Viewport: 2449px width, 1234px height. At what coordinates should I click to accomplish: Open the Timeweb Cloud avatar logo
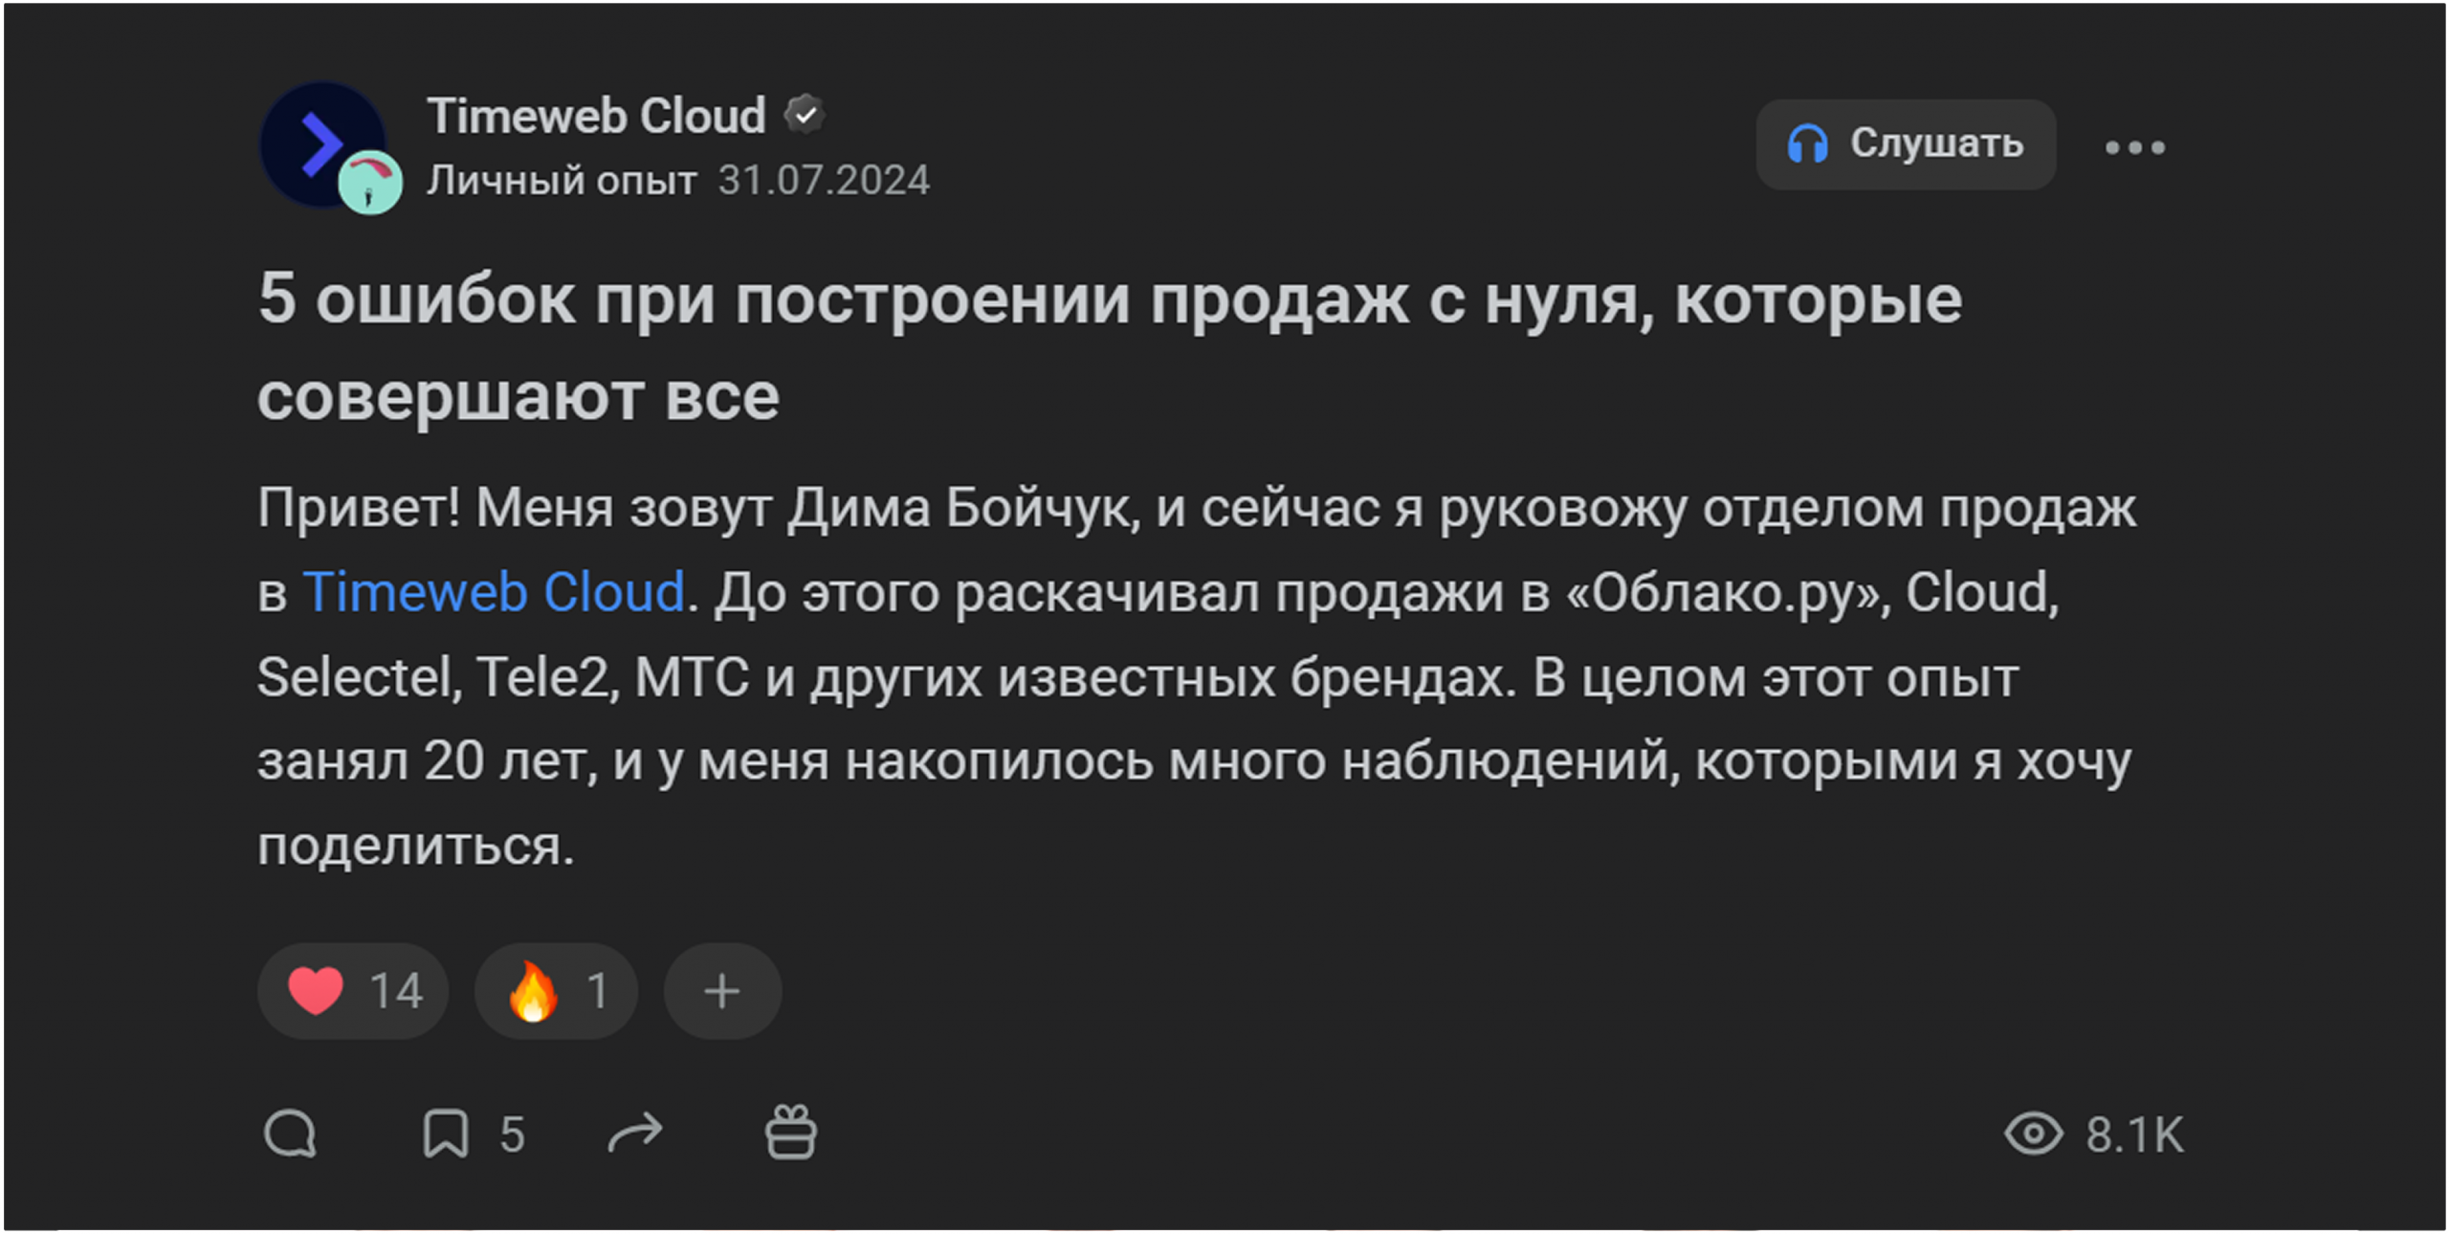[x=322, y=143]
